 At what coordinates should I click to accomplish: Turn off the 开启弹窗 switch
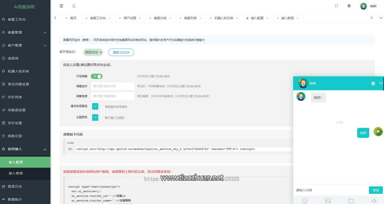(97, 76)
